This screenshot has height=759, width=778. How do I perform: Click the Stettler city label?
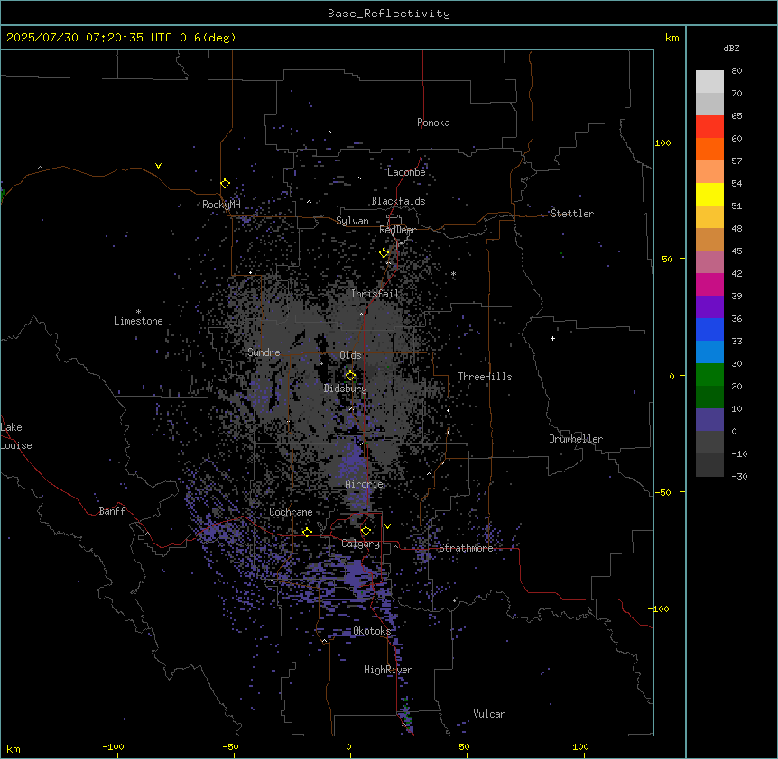572,214
